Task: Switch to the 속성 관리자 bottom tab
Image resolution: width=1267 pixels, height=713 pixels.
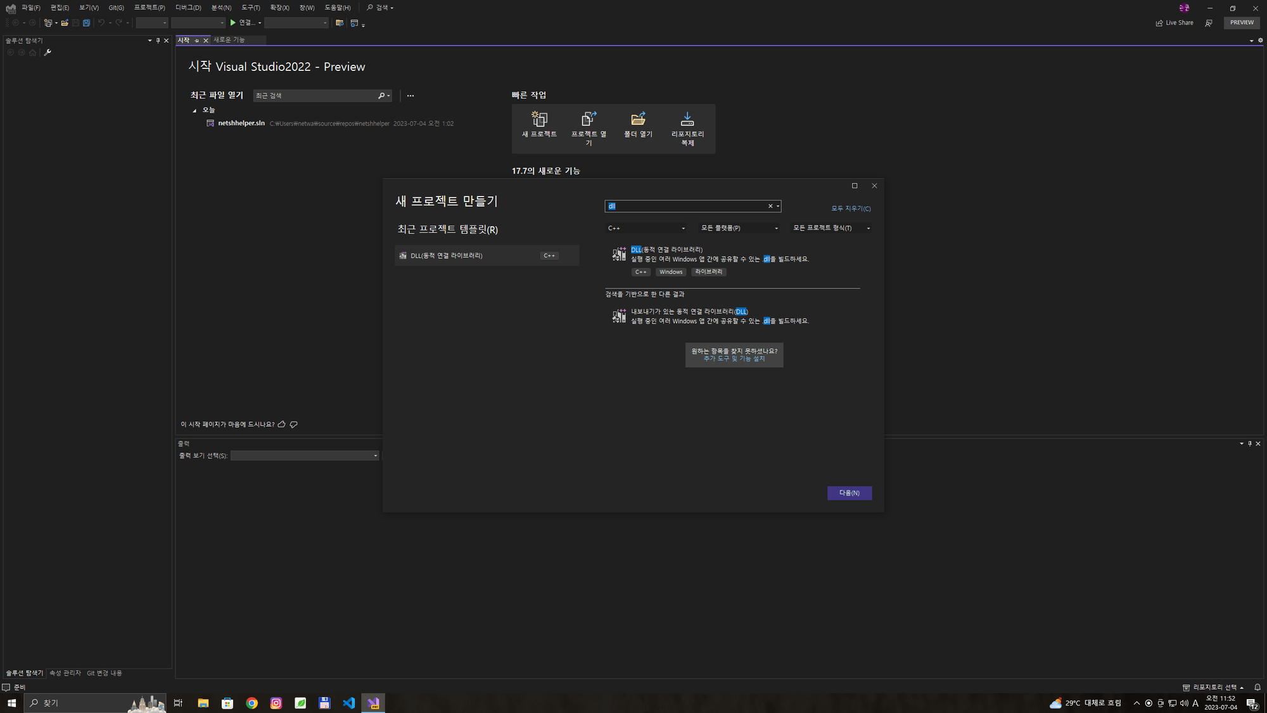Action: (65, 673)
